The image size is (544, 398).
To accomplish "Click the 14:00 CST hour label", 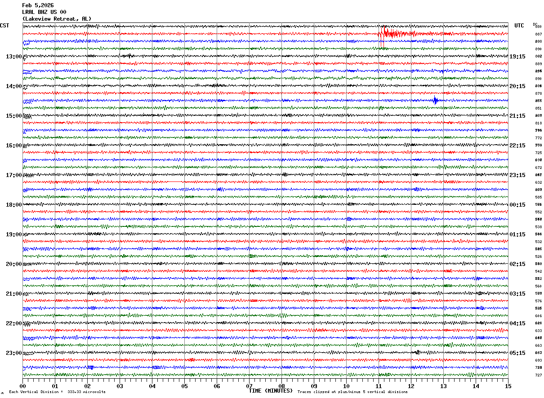I will [14, 86].
